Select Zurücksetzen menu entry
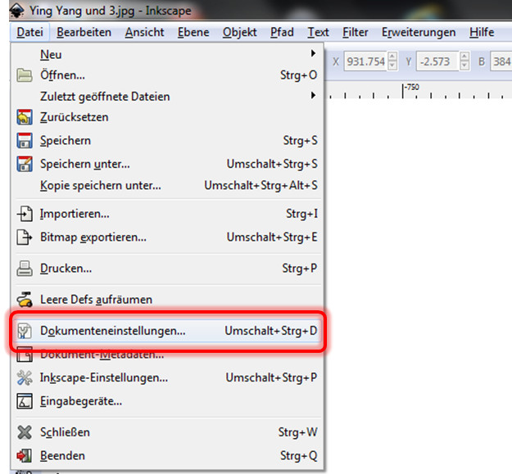The height and width of the screenshot is (474, 512). coord(167,117)
